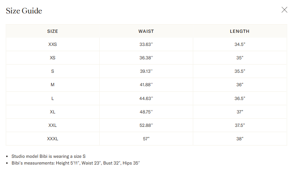
Task: Click the Bibi's measurements note
Action: click(76, 163)
